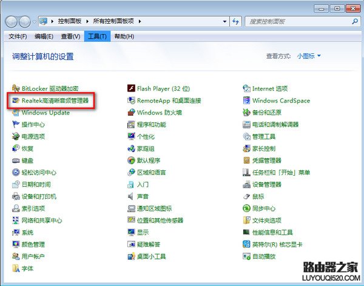Expand arrow before 控制面板 breadcrumb
This screenshot has width=364, height=286.
pos(52,21)
